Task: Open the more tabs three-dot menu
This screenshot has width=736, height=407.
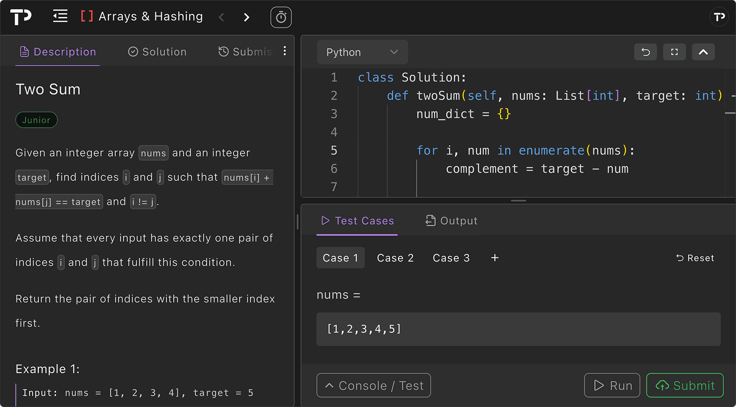Action: pyautogui.click(x=285, y=51)
